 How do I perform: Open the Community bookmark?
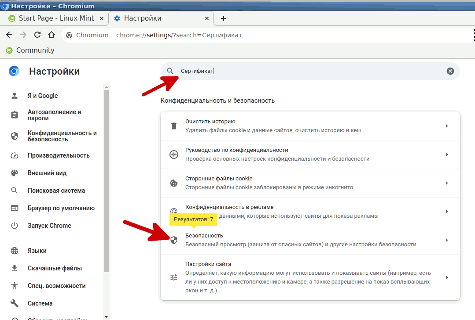pyautogui.click(x=30, y=50)
